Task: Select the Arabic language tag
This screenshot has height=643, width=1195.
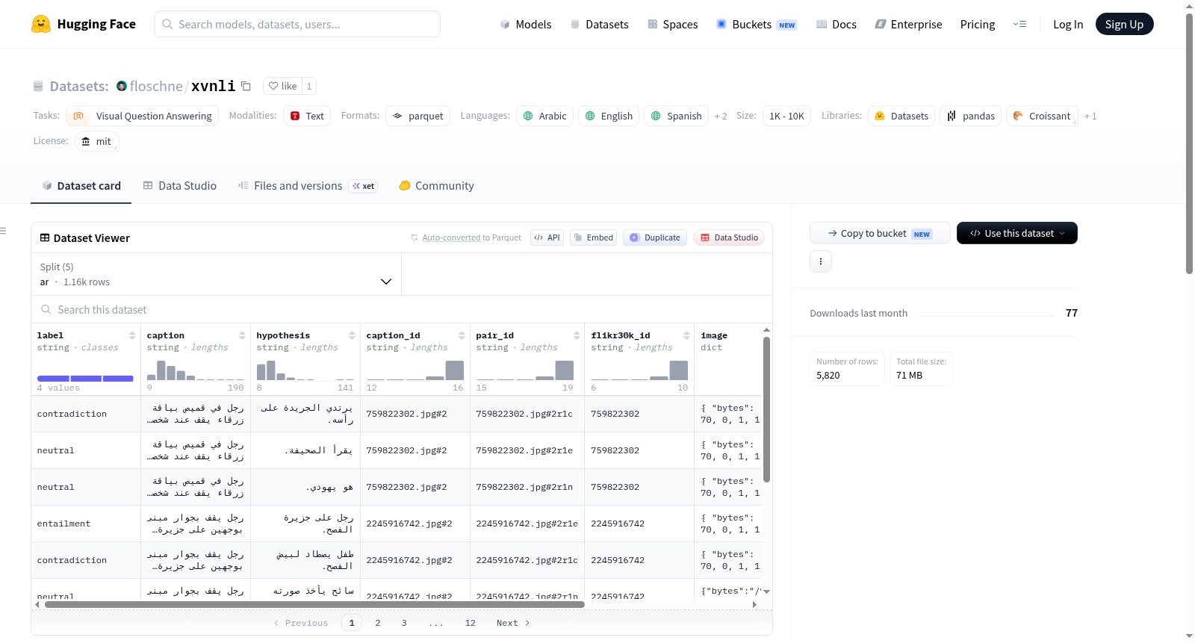Action: click(544, 116)
